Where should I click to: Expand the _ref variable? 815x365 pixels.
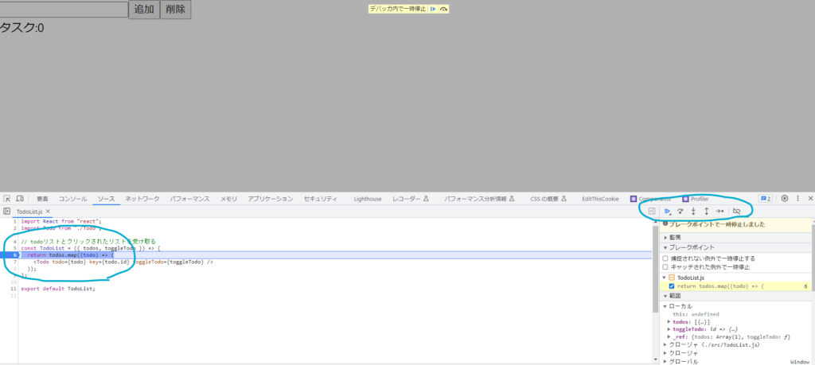(x=669, y=337)
